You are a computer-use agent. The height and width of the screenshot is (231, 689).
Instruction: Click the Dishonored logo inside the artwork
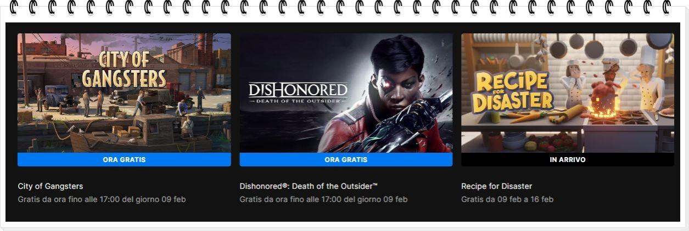click(x=298, y=93)
